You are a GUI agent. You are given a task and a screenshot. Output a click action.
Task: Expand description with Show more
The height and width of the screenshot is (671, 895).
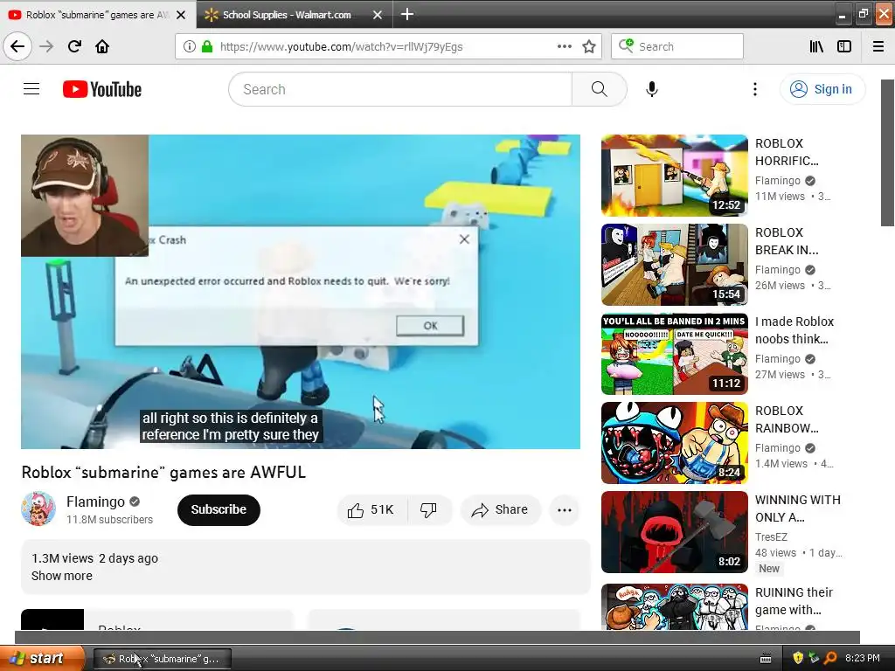[x=62, y=576]
